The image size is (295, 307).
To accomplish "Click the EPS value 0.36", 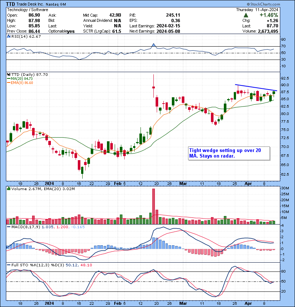I will click(x=177, y=21).
